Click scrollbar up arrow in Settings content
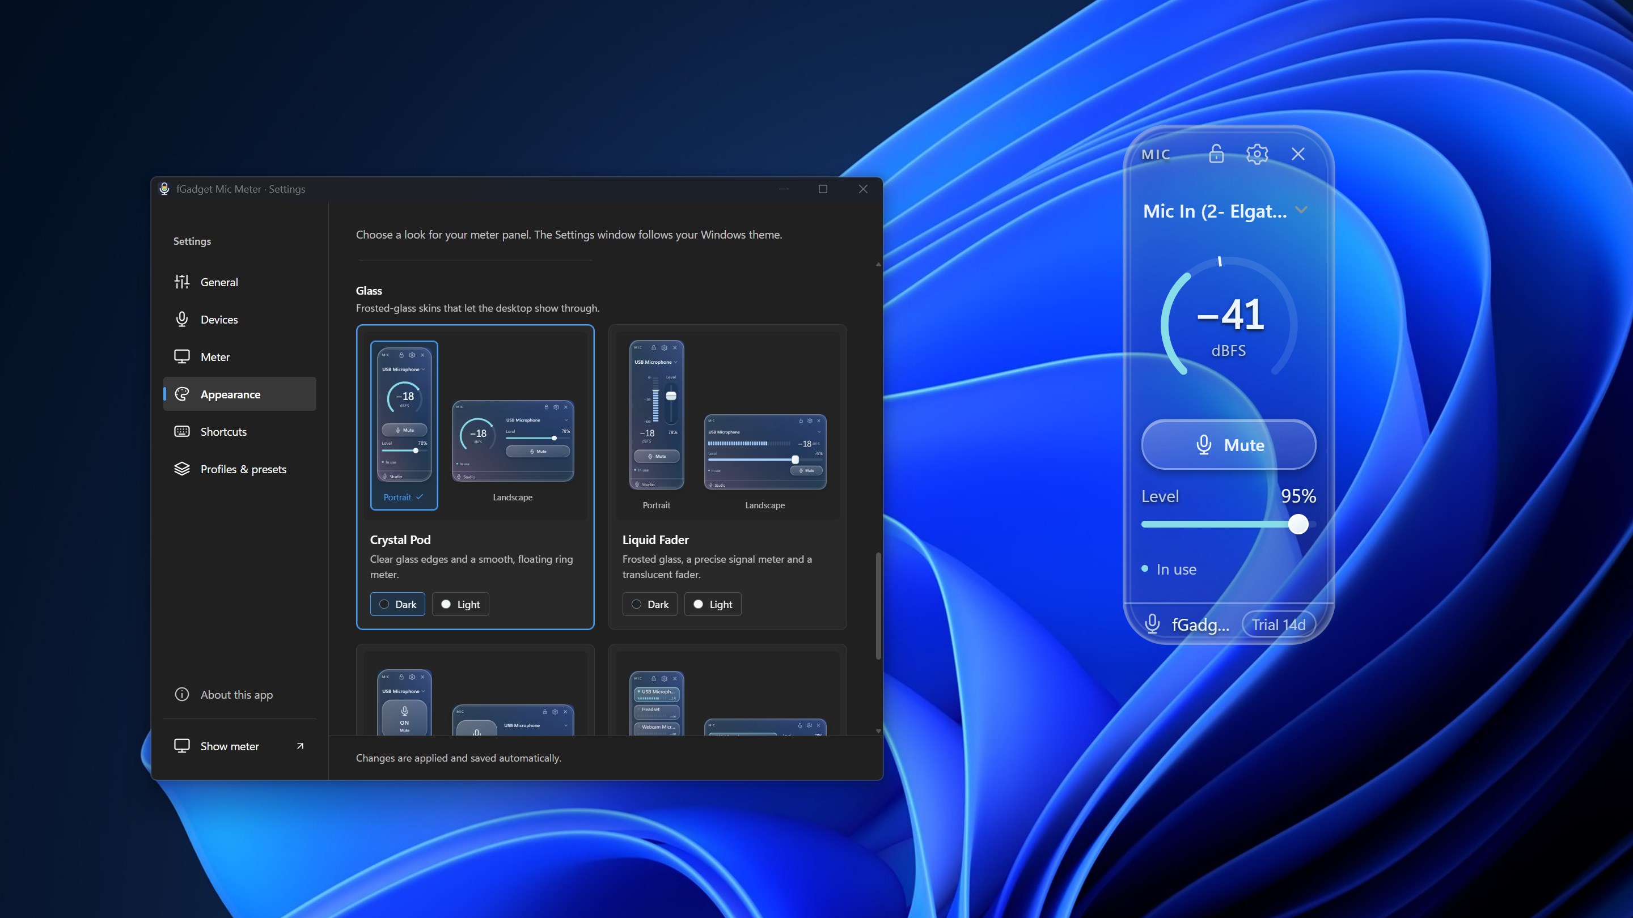1633x918 pixels. [x=878, y=264]
